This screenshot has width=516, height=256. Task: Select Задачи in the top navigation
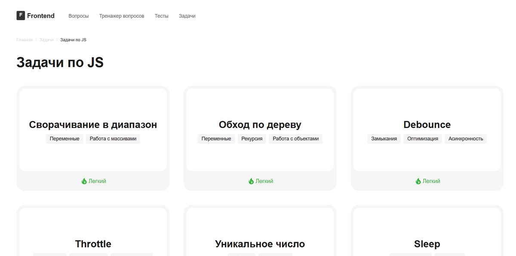click(187, 16)
